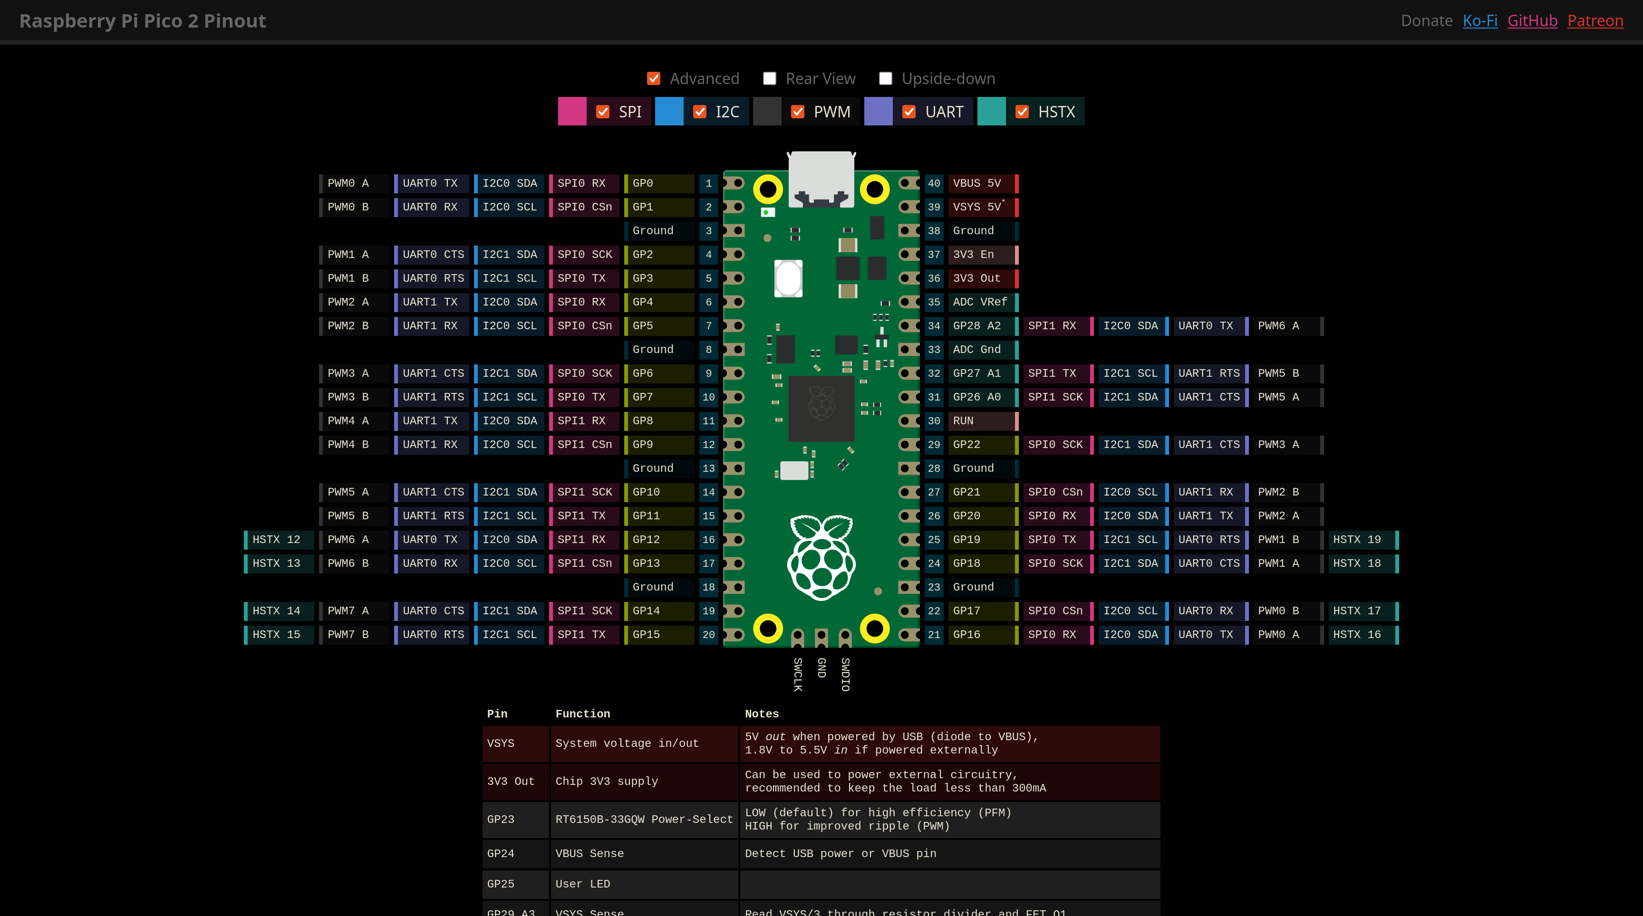
Task: Click the VSYS row in the notes table
Action: [x=821, y=743]
